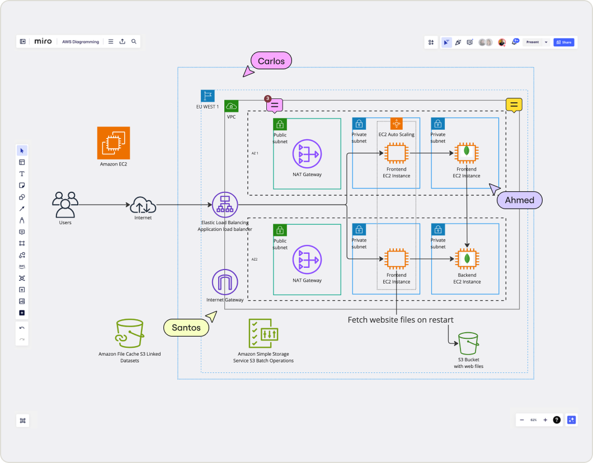Redo the last action

click(22, 339)
